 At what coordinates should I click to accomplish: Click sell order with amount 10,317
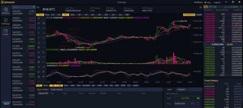coord(223,28)
